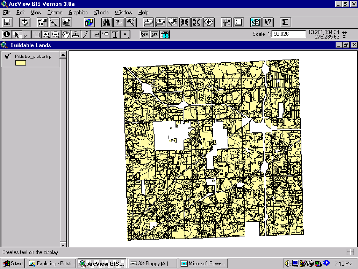The height and width of the screenshot is (269, 358).
Task: Click Zoom to Active Themes icon
Action: (160, 22)
